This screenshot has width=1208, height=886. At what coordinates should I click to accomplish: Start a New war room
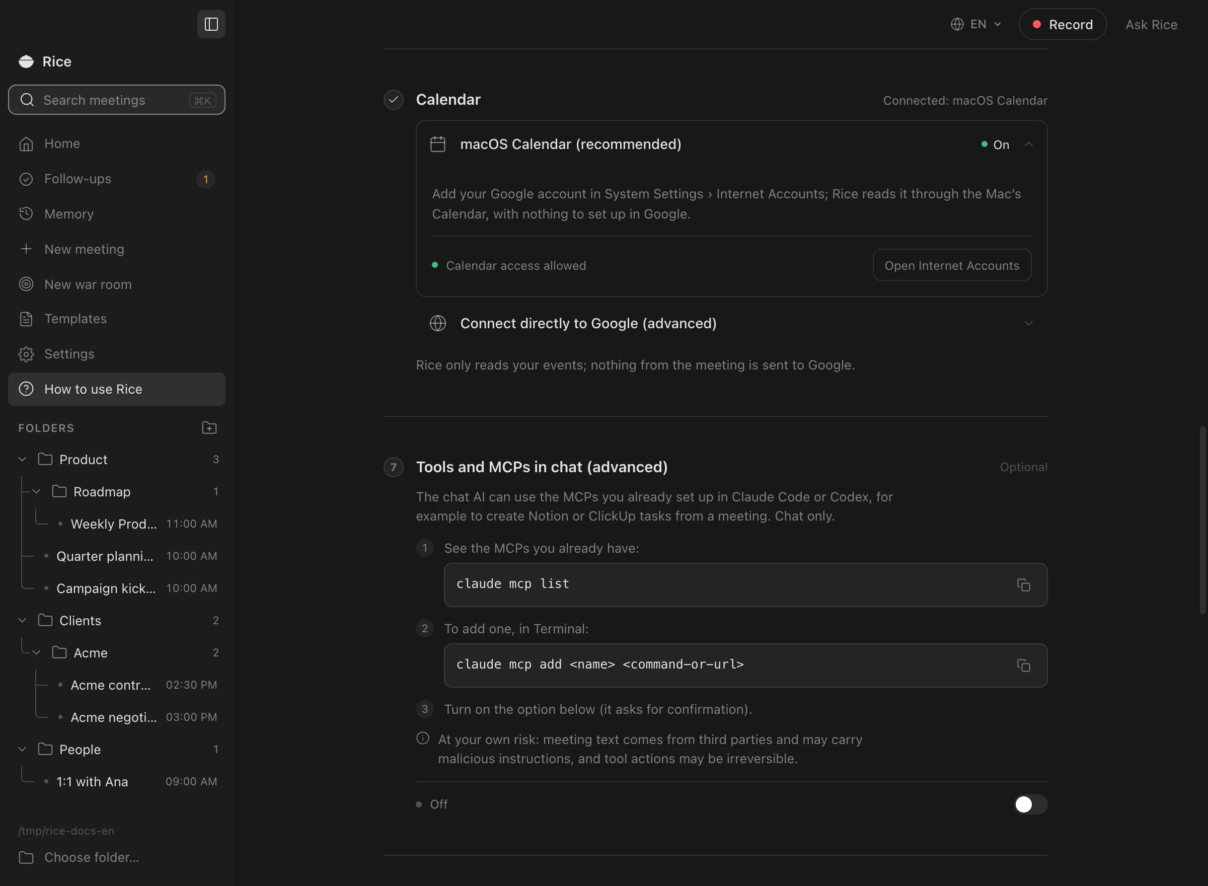coord(116,284)
